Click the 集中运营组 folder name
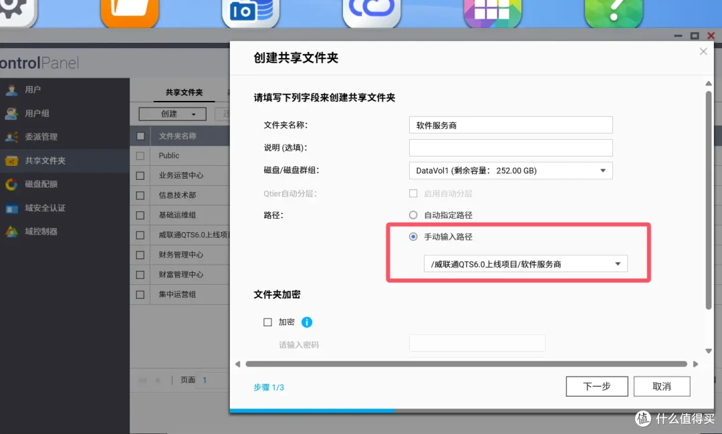 pyautogui.click(x=177, y=294)
